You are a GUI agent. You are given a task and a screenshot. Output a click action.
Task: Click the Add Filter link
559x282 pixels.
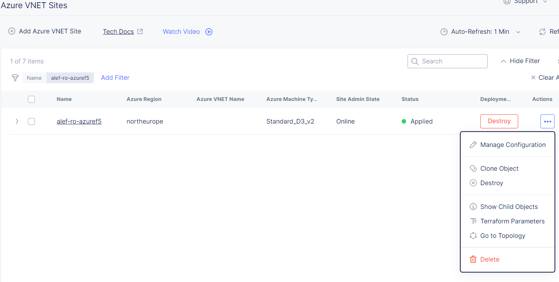click(x=115, y=78)
